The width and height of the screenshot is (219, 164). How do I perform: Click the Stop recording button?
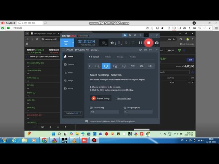click(101, 98)
